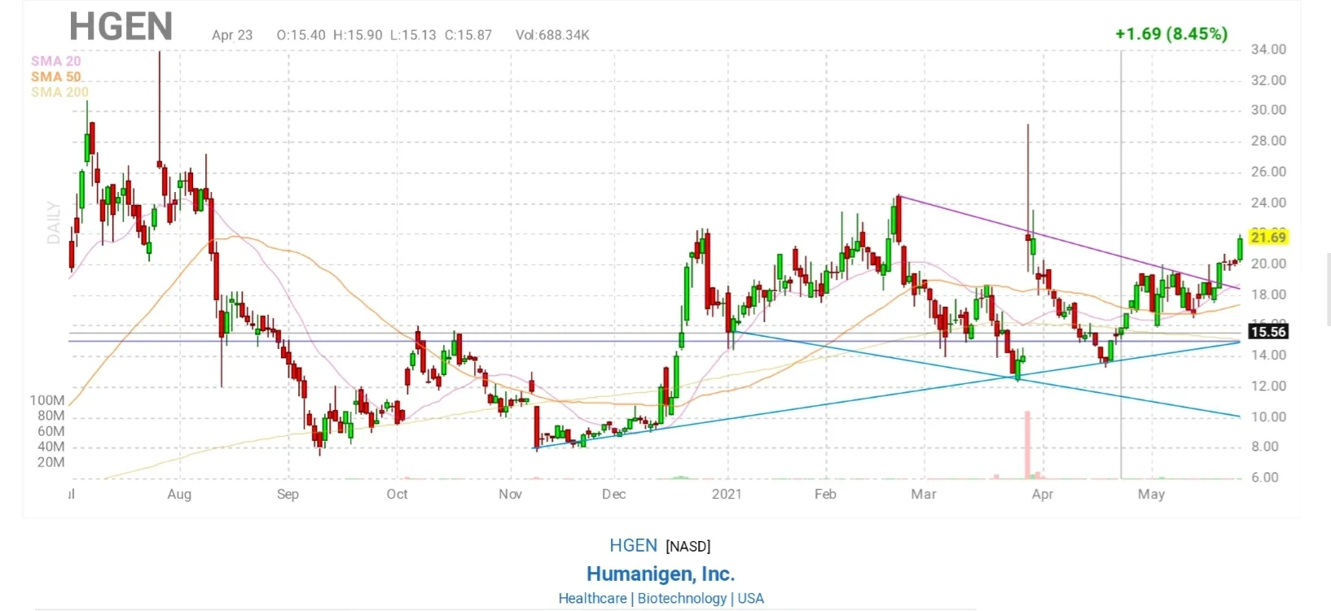Click the 2021 label on time axis
1331x611 pixels.
(x=727, y=494)
